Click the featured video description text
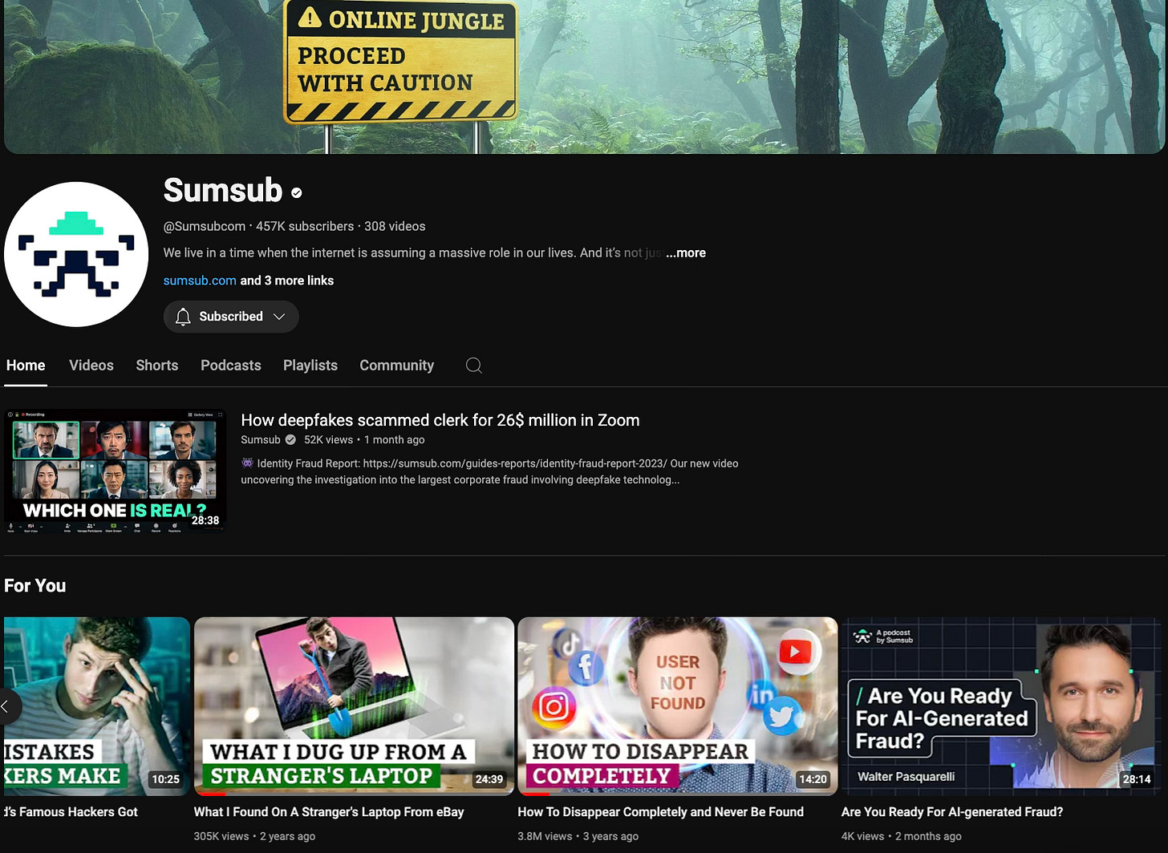The width and height of the screenshot is (1168, 853). pyautogui.click(x=489, y=471)
